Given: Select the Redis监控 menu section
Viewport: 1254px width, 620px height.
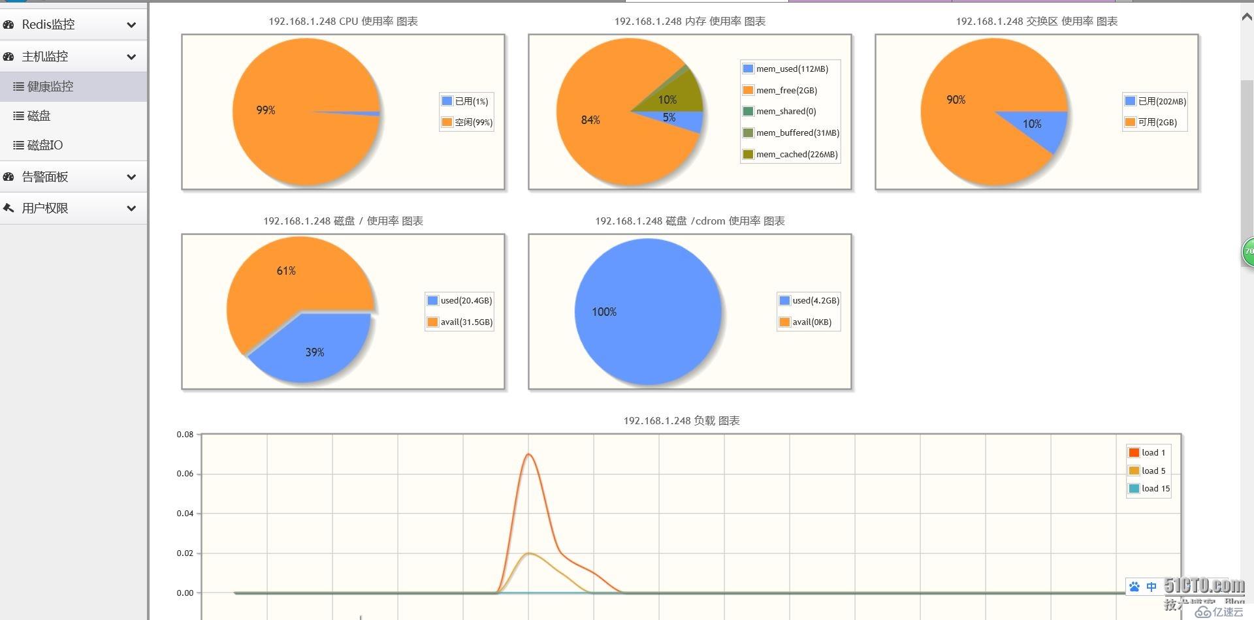Looking at the screenshot, I should (74, 25).
